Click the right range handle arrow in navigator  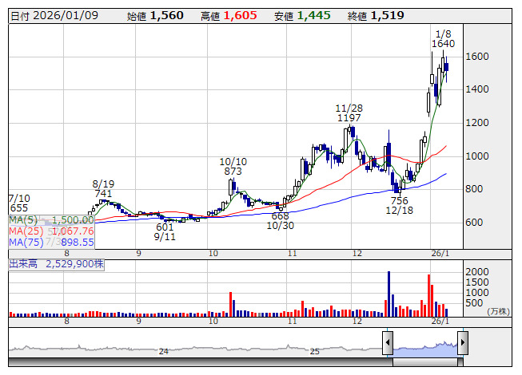tap(462, 344)
